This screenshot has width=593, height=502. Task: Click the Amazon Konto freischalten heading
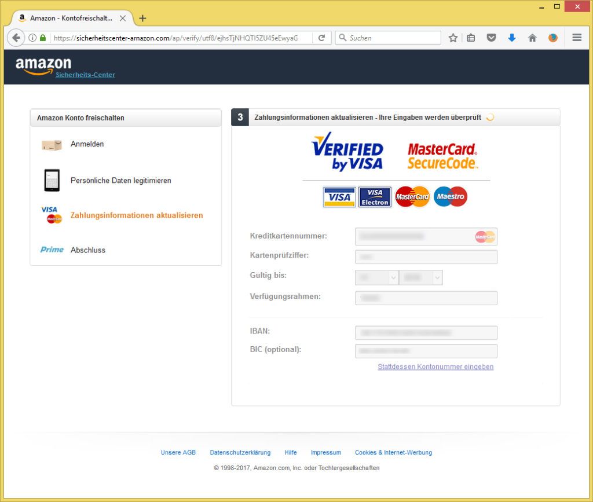click(x=80, y=118)
